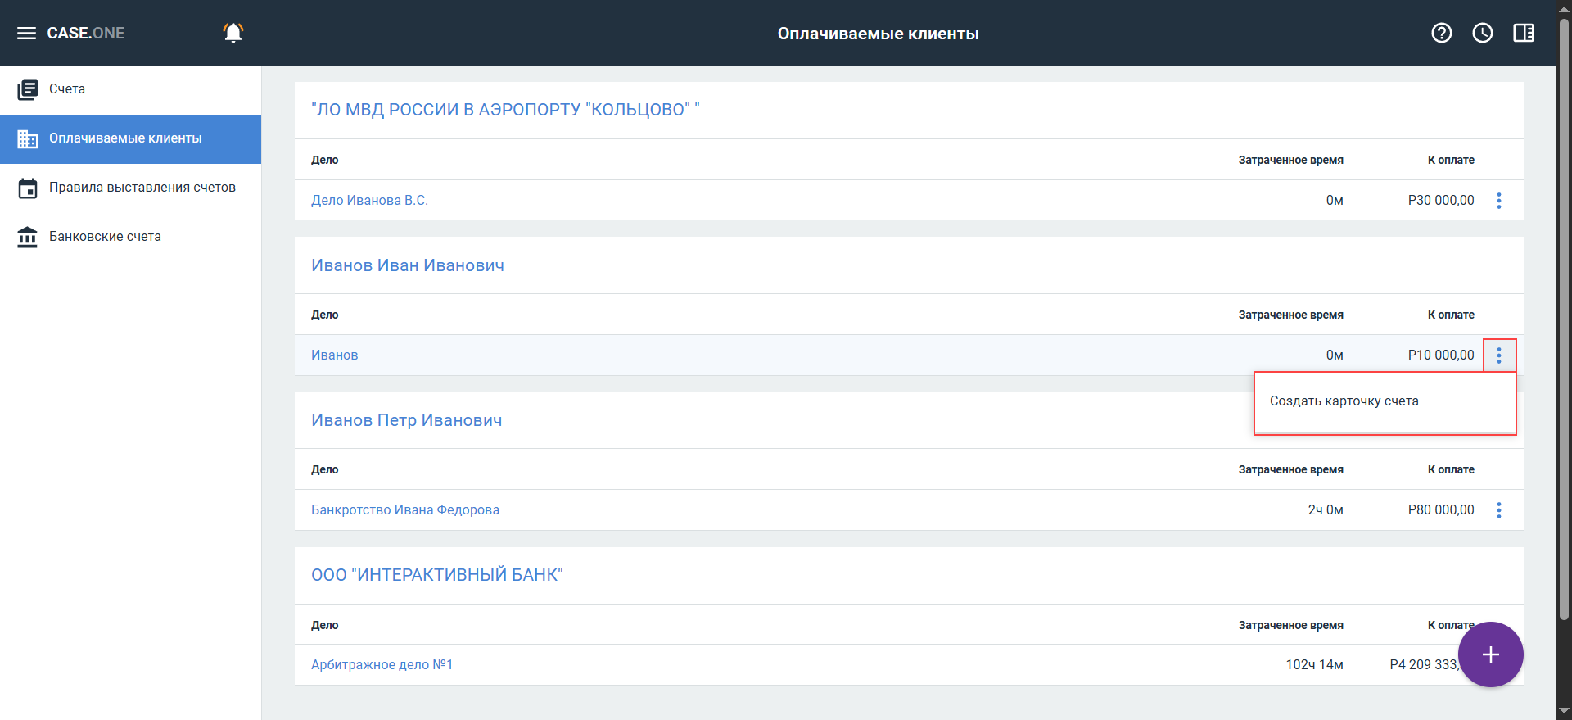Open client ООО "ИНТЕРАКТИВНЫЙ БАНК"
Viewport: 1572px width, 720px height.
point(436,575)
